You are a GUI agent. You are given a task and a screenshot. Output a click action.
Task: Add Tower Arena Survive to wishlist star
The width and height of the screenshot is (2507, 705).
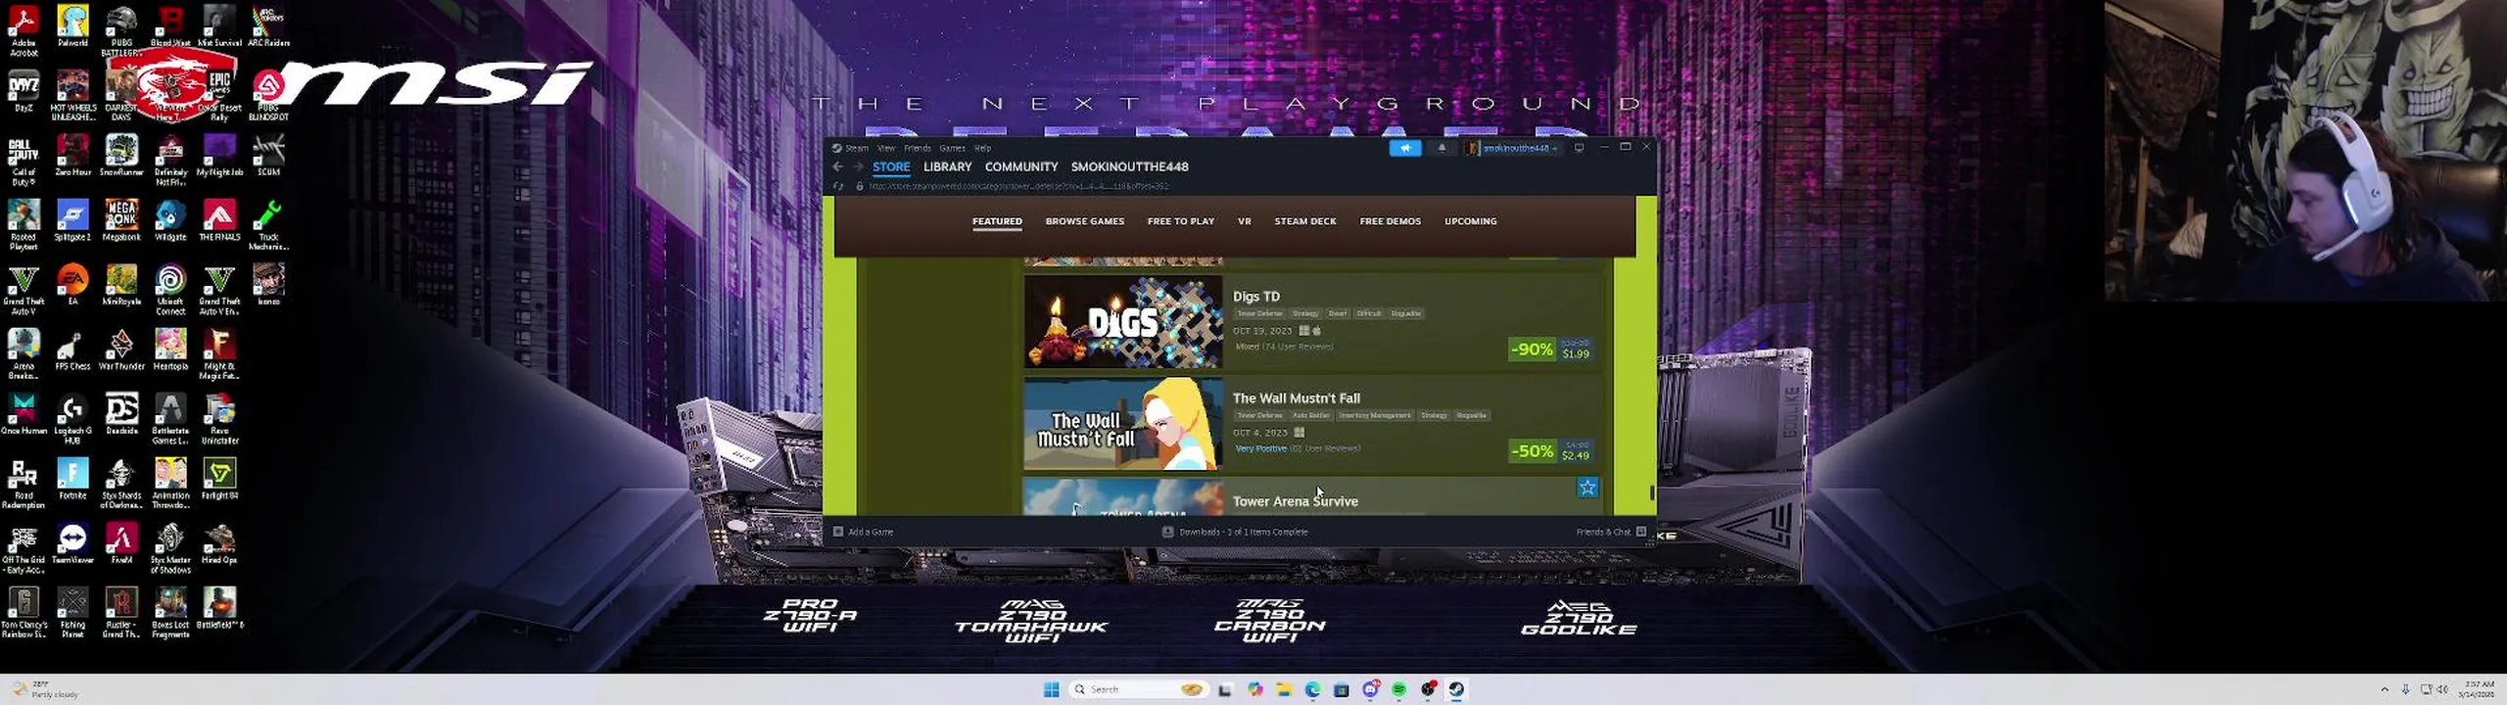click(1587, 487)
